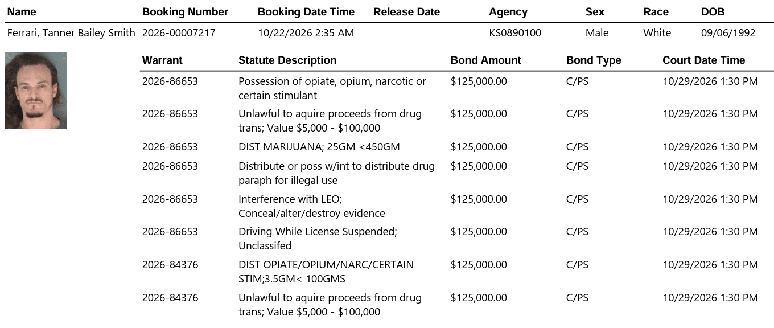Select the Bond Type column header

pyautogui.click(x=594, y=60)
